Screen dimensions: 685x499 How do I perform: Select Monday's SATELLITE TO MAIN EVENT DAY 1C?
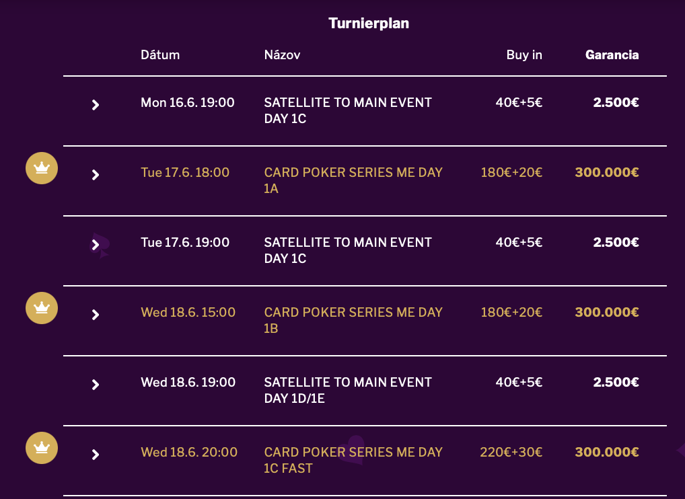tap(348, 110)
